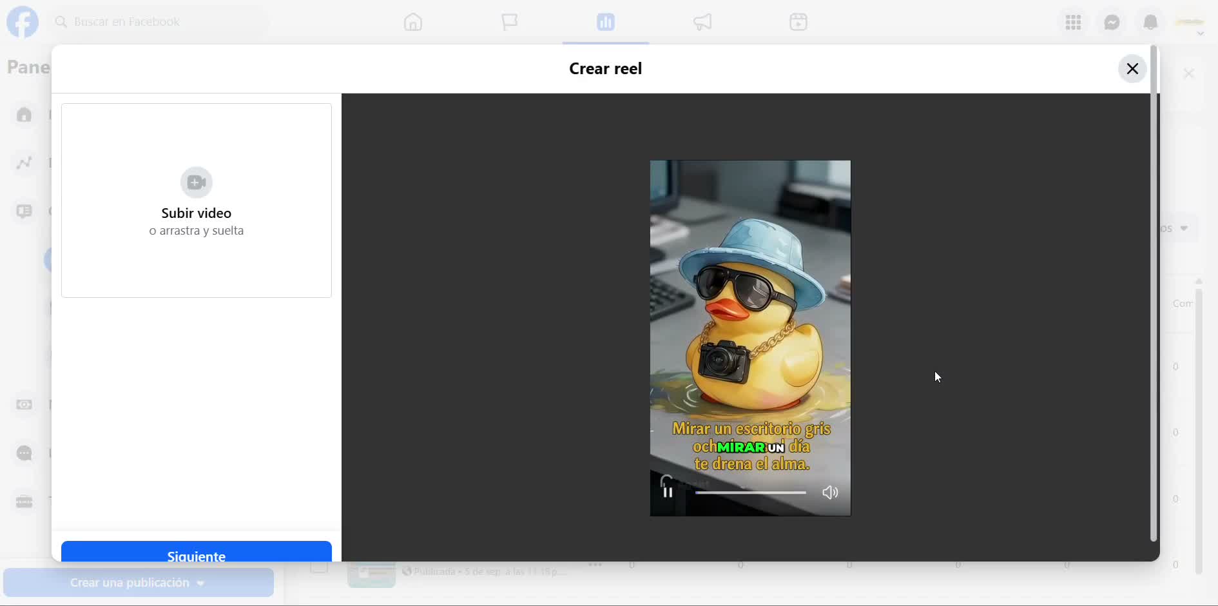1218x606 pixels.
Task: Mute the reel preview audio
Action: (831, 493)
